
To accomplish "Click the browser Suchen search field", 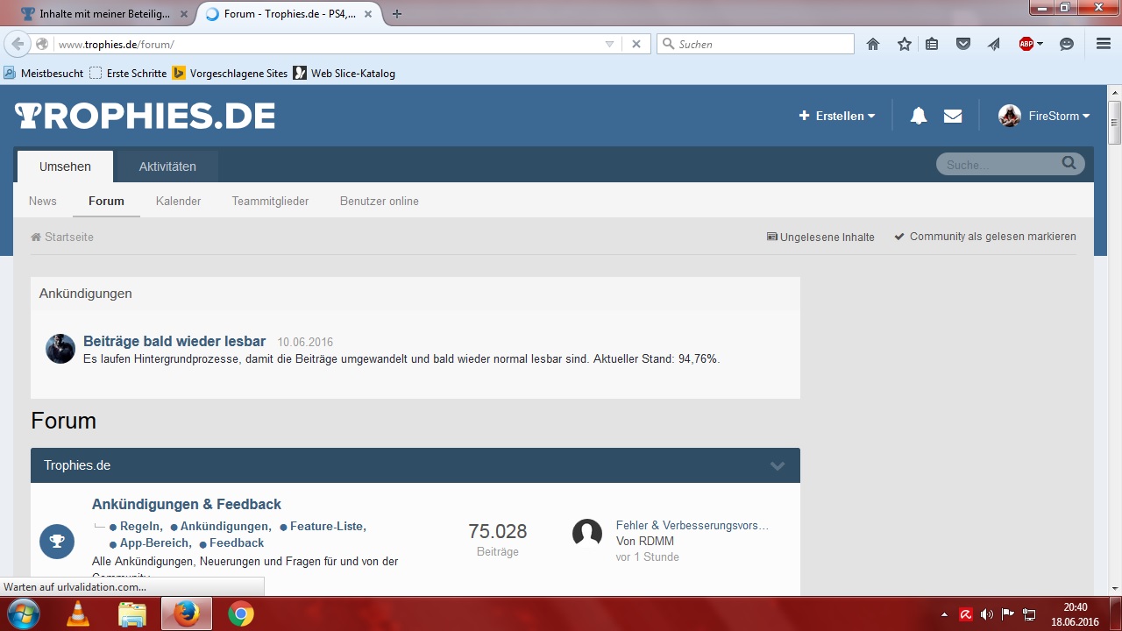I will click(x=755, y=44).
